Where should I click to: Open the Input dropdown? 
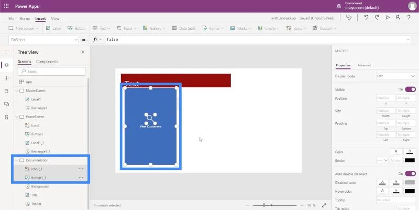[126, 28]
